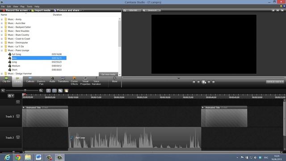Jump to next clip in preview
The image size is (286, 161).
tap(214, 82)
